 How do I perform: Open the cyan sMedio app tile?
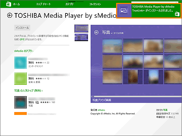pyautogui.click(x=20, y=63)
